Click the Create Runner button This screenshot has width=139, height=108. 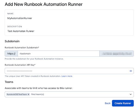[x=123, y=103]
